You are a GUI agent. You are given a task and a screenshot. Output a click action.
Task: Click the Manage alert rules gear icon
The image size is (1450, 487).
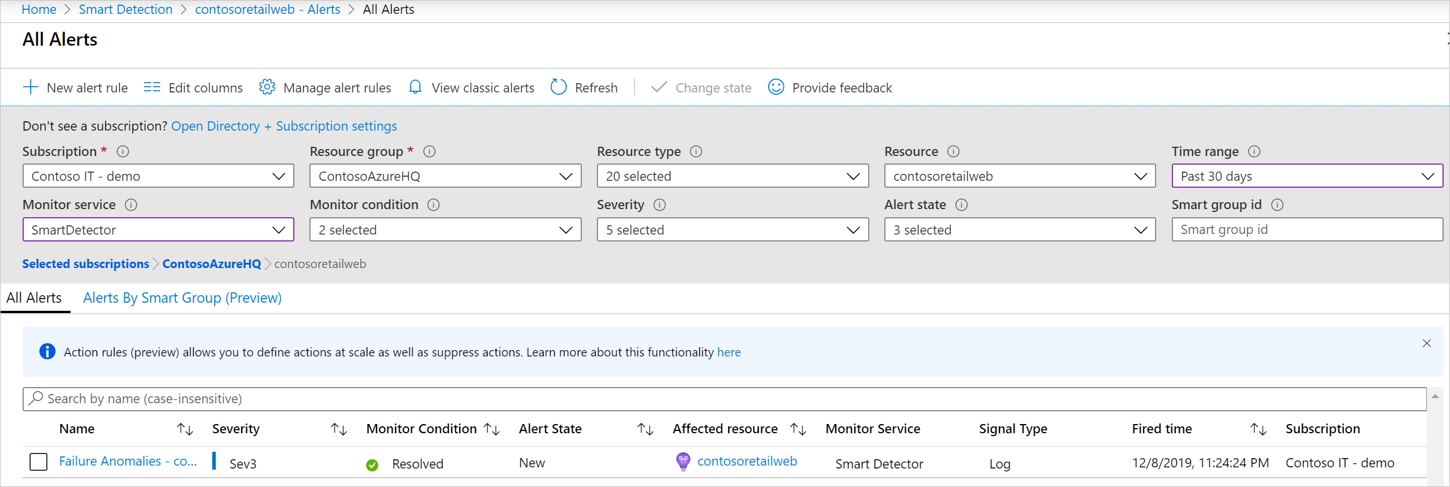pos(267,87)
